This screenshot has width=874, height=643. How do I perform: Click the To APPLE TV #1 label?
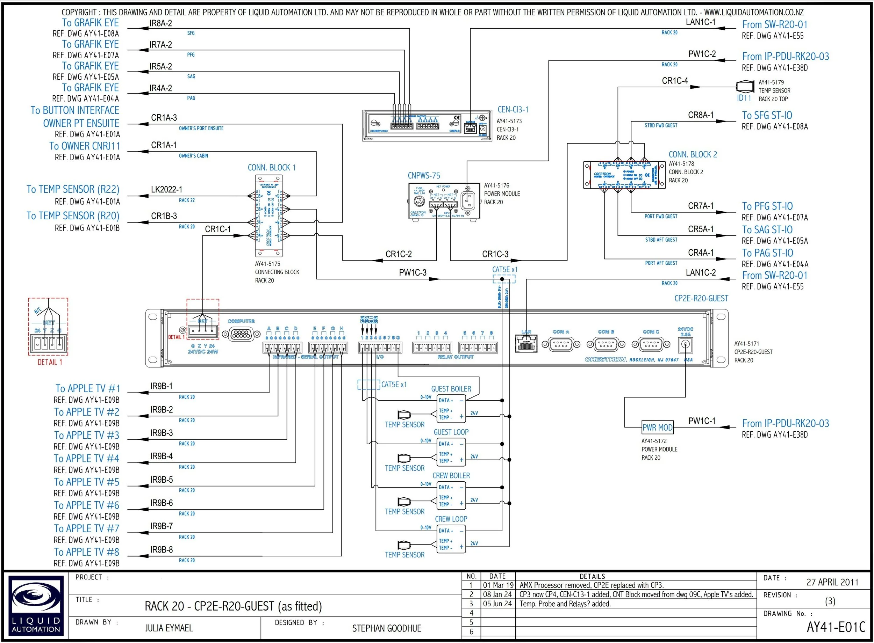click(x=88, y=388)
